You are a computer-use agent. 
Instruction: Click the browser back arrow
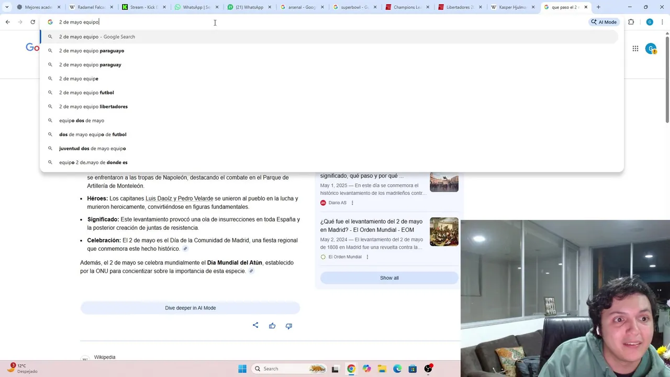click(7, 22)
